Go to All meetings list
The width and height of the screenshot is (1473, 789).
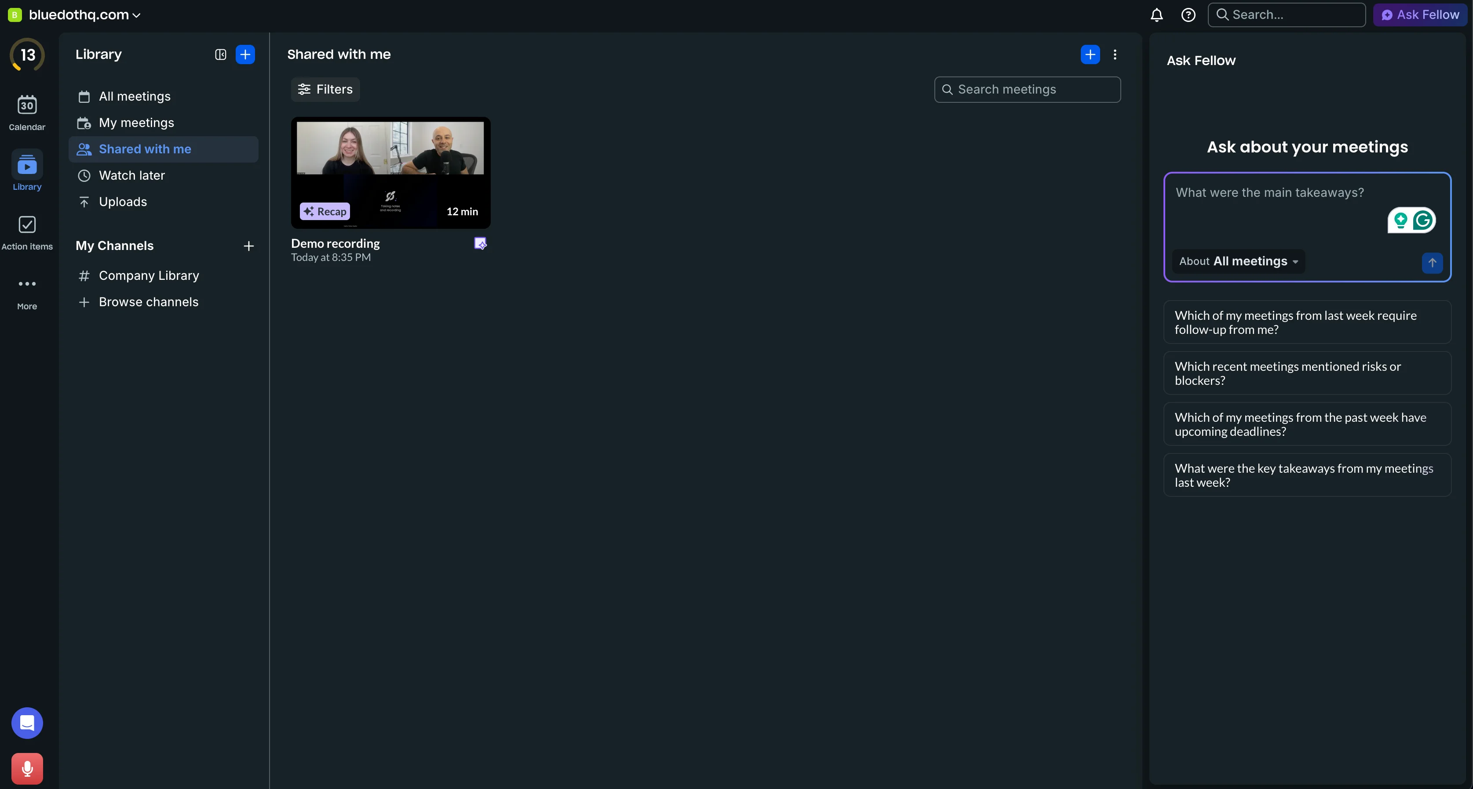click(135, 97)
